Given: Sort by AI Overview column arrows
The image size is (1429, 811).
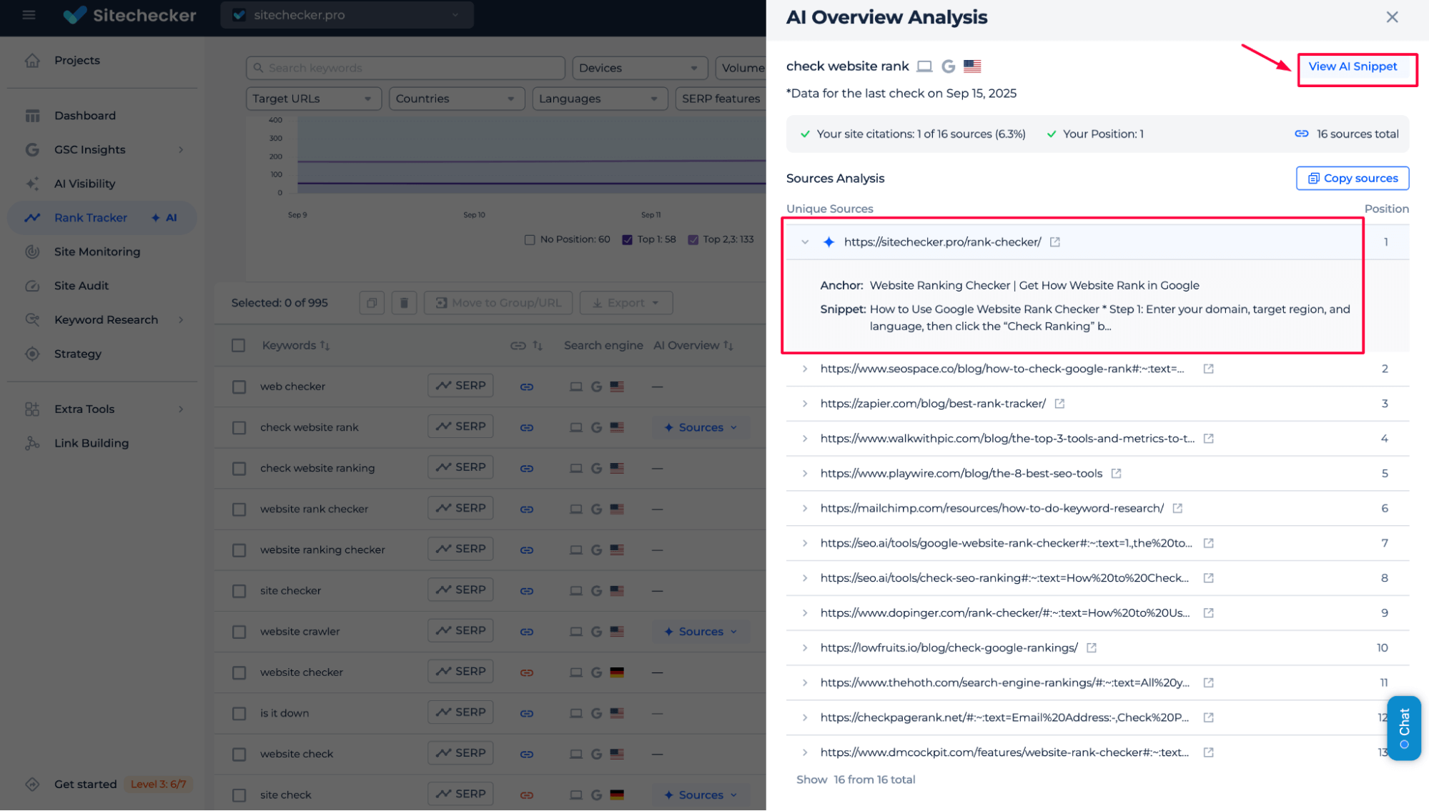Looking at the screenshot, I should (x=728, y=346).
